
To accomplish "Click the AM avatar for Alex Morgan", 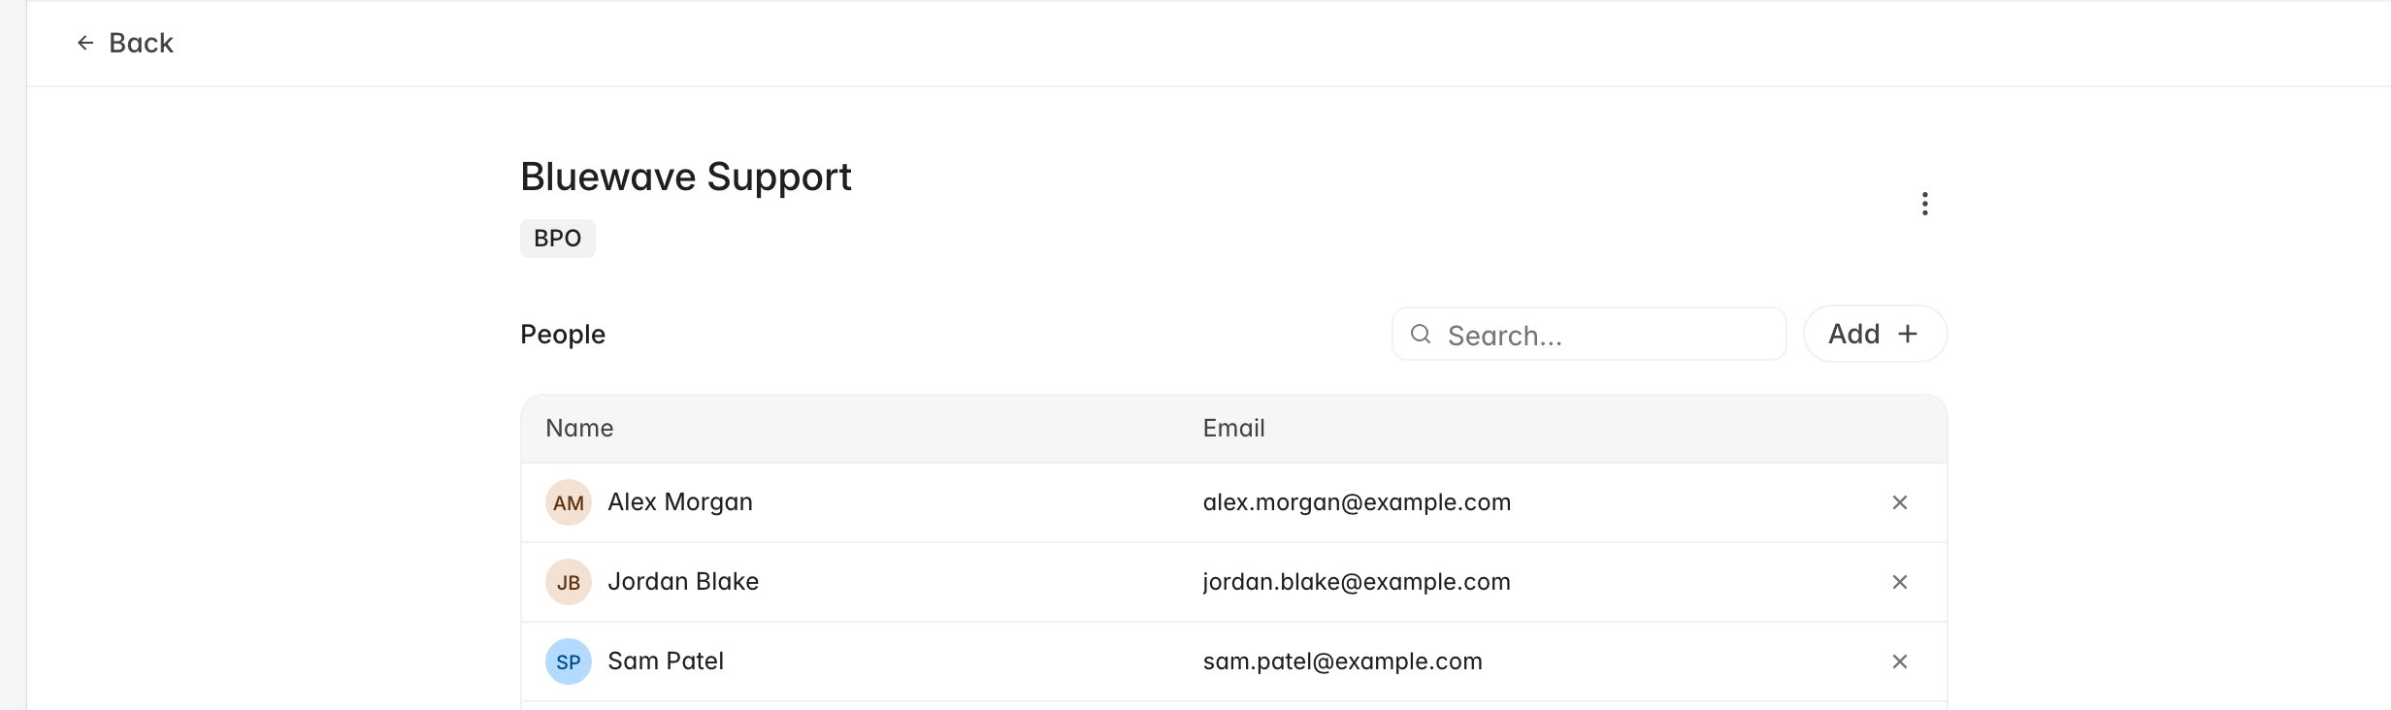I will click(569, 502).
